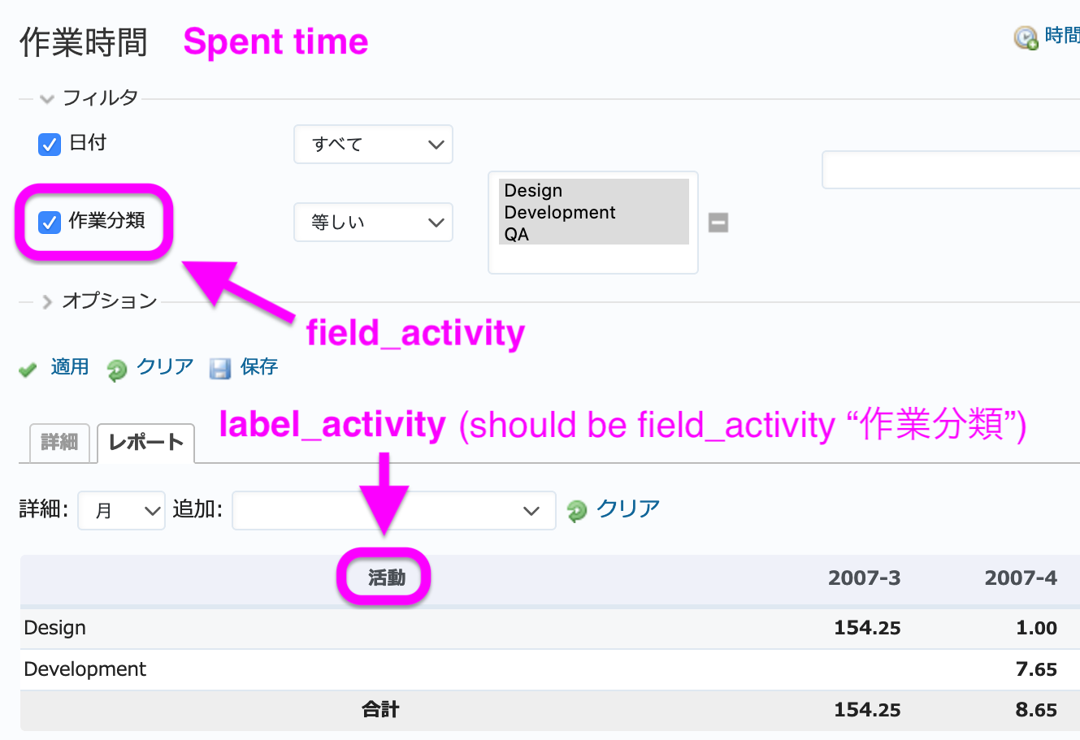The height and width of the screenshot is (740, 1080).
Task: Click the green clear icon beside 保存
Action: [117, 370]
